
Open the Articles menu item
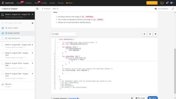(x=52, y=3)
